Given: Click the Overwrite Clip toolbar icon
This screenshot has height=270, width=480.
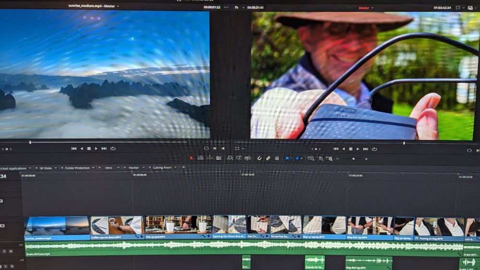Looking at the screenshot, I should click(x=239, y=158).
